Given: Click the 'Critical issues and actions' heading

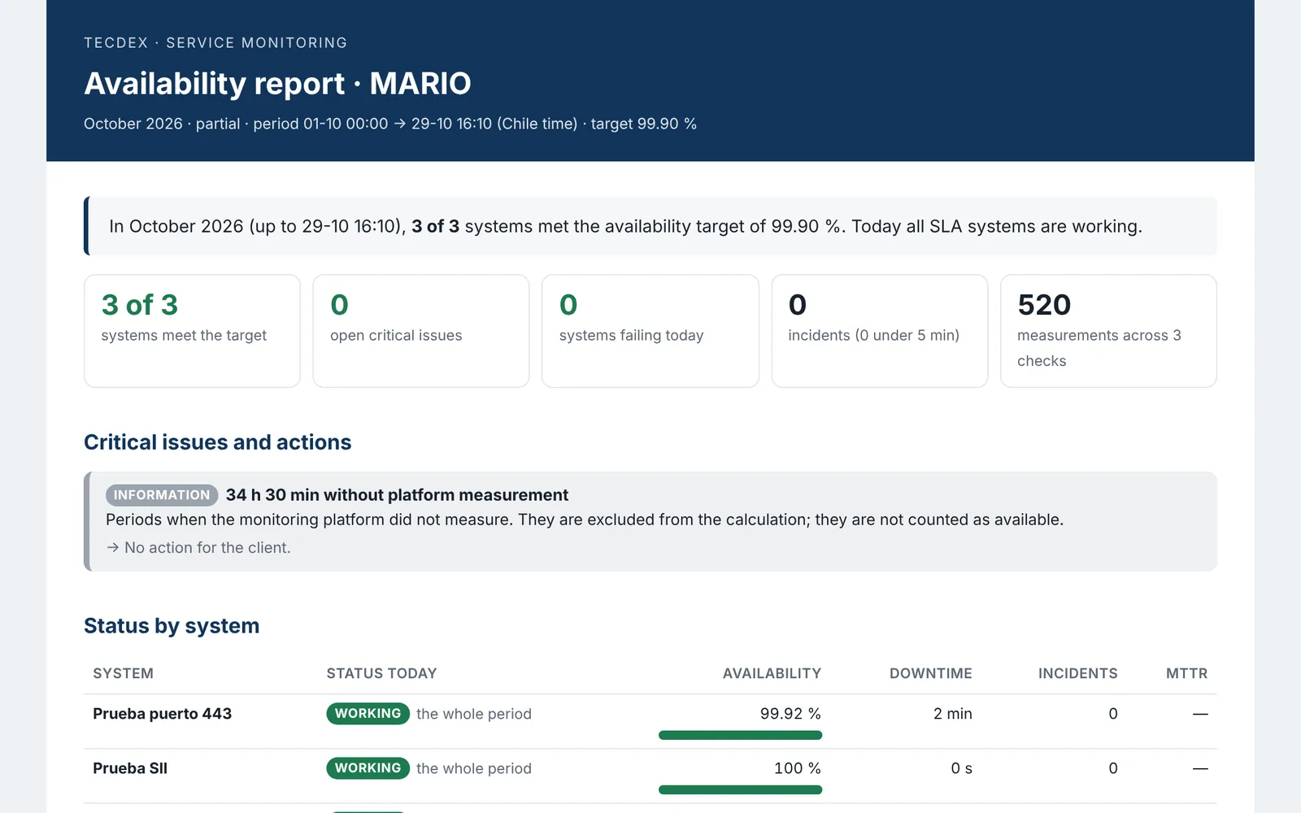Looking at the screenshot, I should 218,442.
